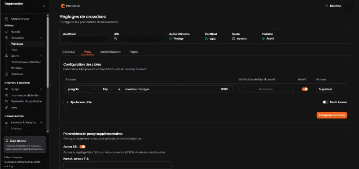Click the Nom du serveur TLS field
The height and width of the screenshot is (169, 359).
click(118, 165)
